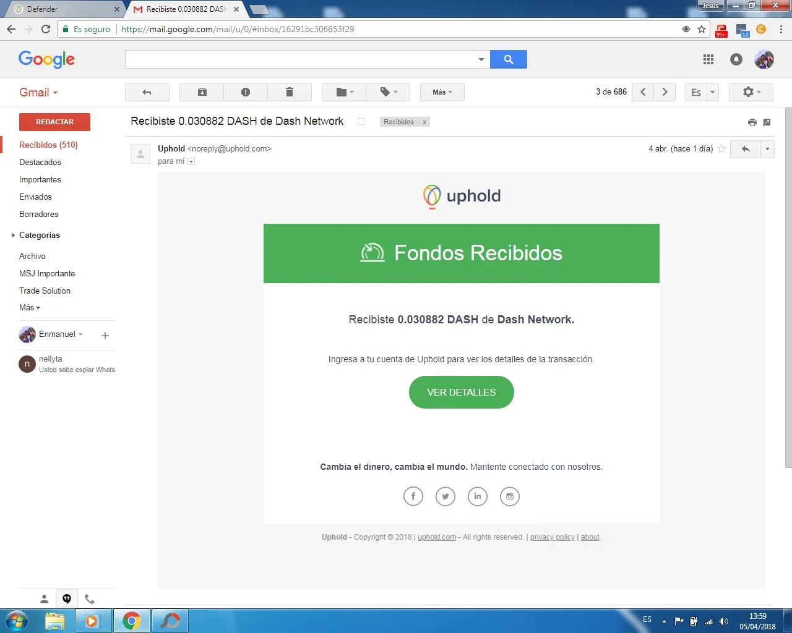792x633 pixels.
Task: Switch to contacts person icon tab
Action: 44,599
